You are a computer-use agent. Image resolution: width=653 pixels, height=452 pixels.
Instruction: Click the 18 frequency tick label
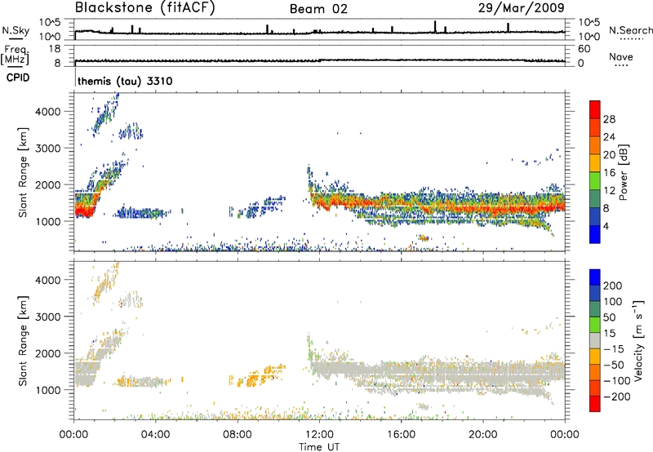point(55,48)
